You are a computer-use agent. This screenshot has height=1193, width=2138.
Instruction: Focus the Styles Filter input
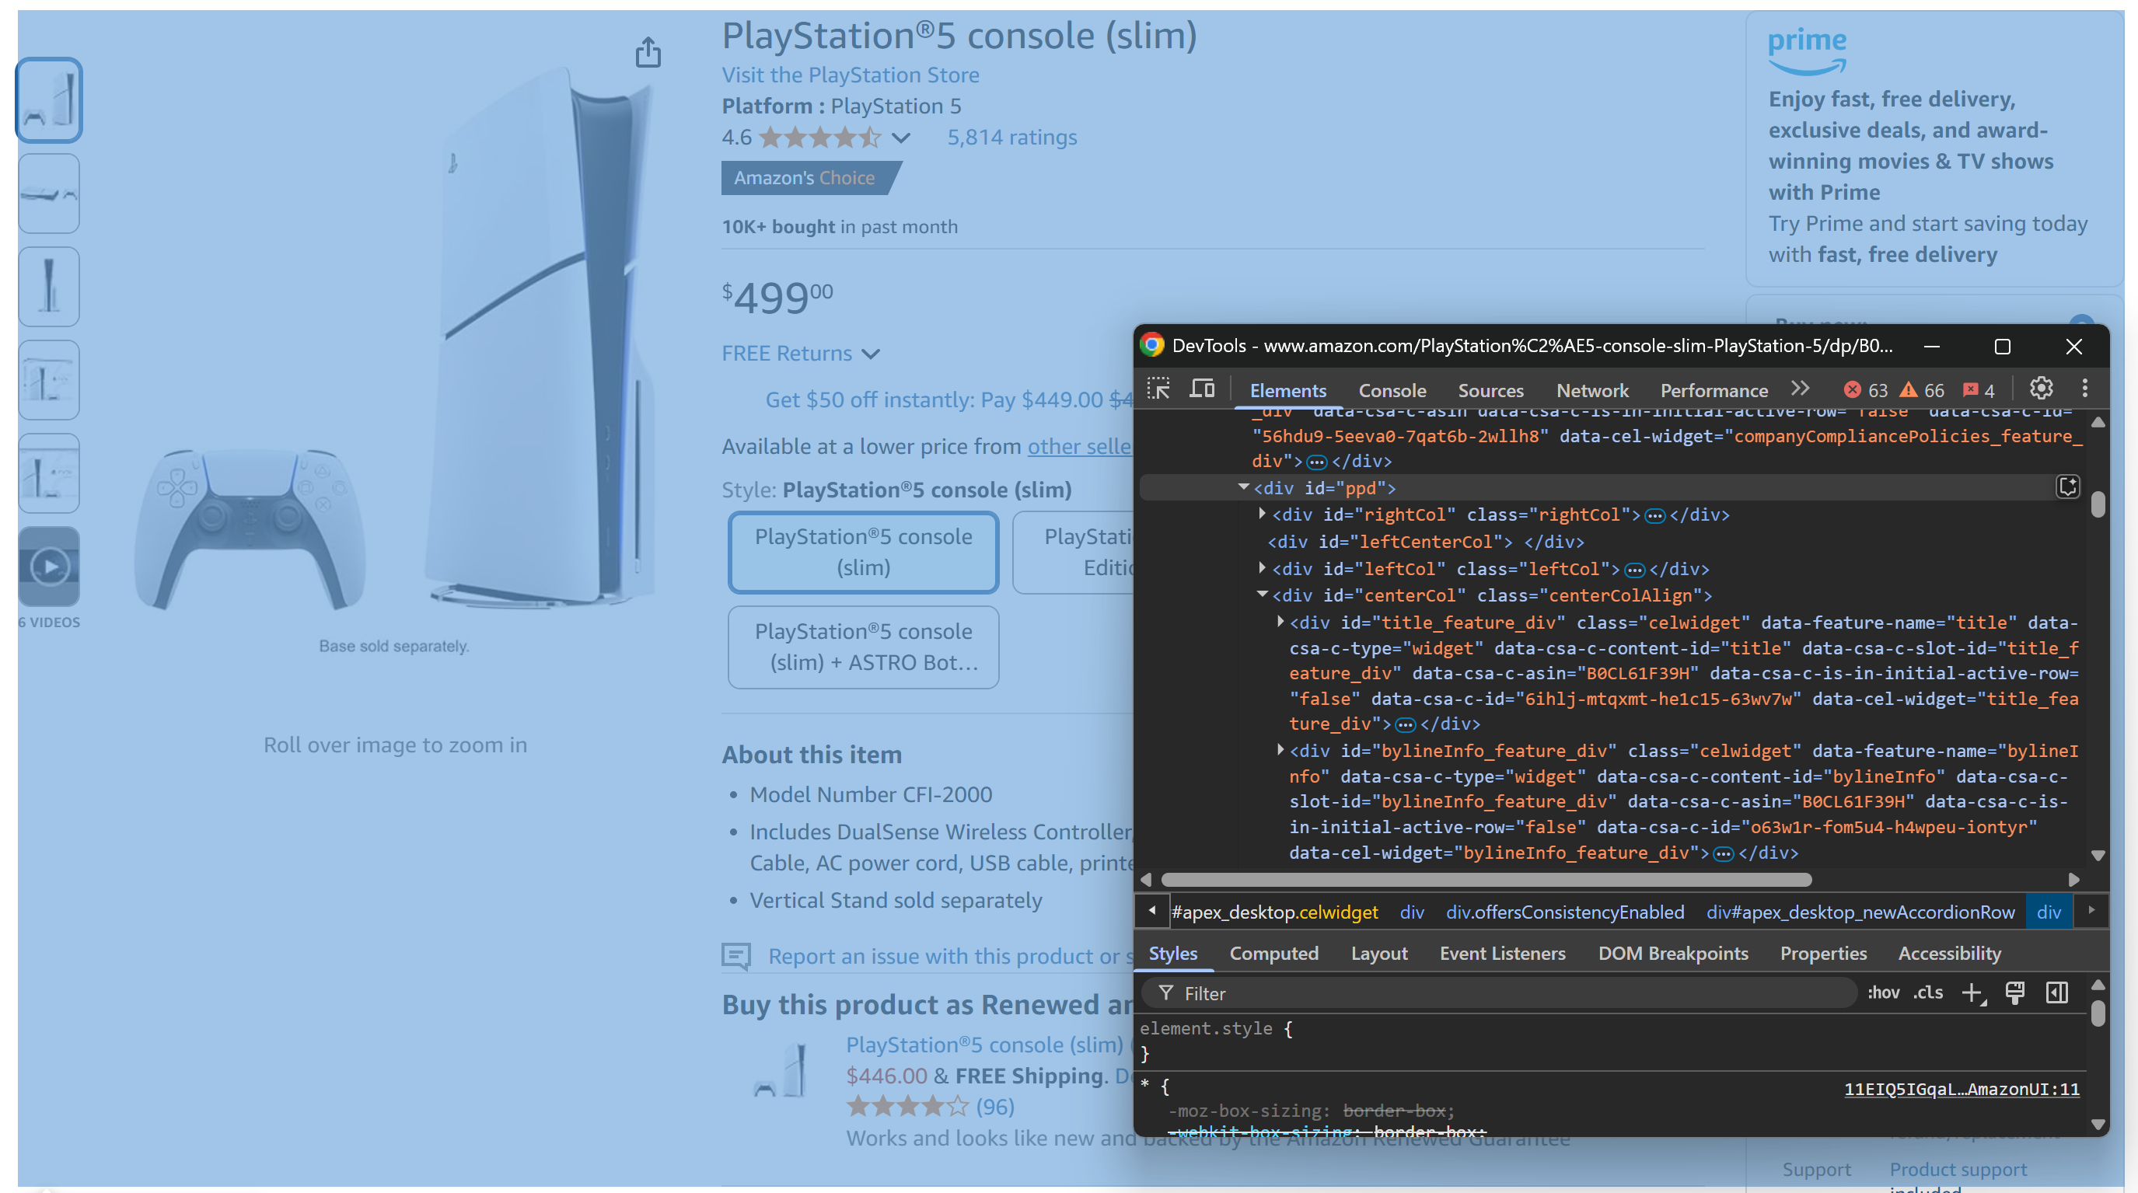click(x=1498, y=993)
